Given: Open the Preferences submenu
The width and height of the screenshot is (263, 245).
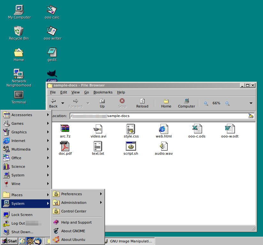Looking at the screenshot, I should click(x=78, y=194).
